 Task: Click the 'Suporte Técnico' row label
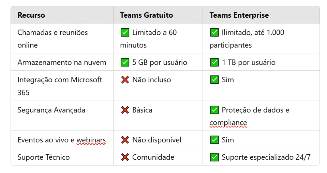point(43,157)
